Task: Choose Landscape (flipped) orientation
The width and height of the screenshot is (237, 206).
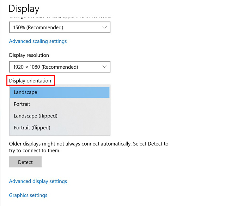Action: 60,116
